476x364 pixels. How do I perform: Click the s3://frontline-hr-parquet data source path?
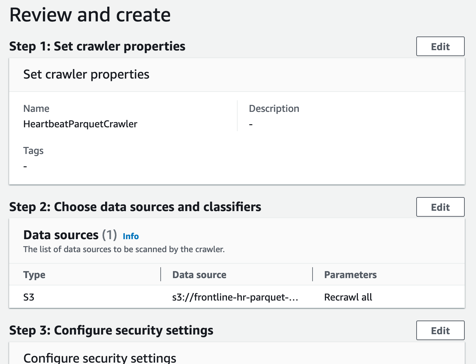[235, 297]
